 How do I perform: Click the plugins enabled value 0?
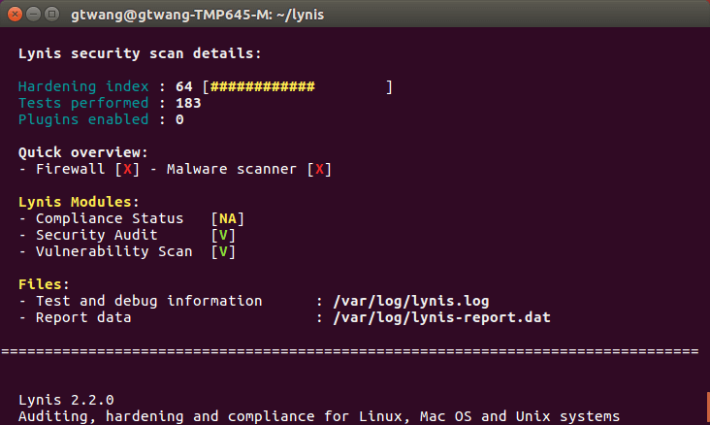pyautogui.click(x=179, y=119)
